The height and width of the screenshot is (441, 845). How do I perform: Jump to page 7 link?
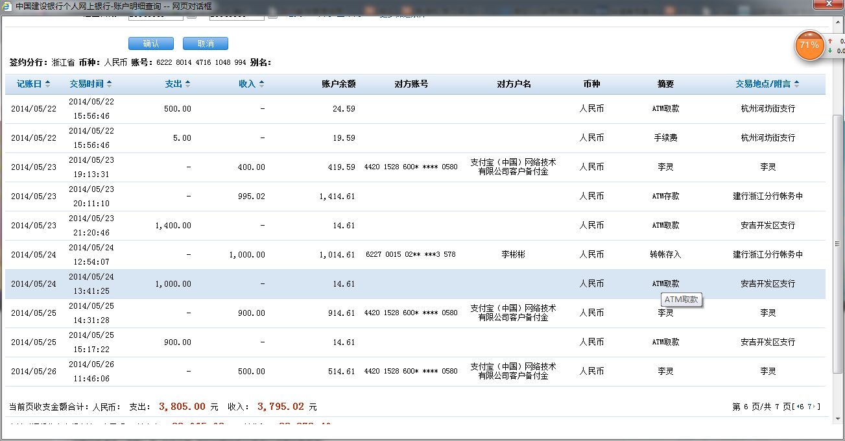pyautogui.click(x=809, y=407)
